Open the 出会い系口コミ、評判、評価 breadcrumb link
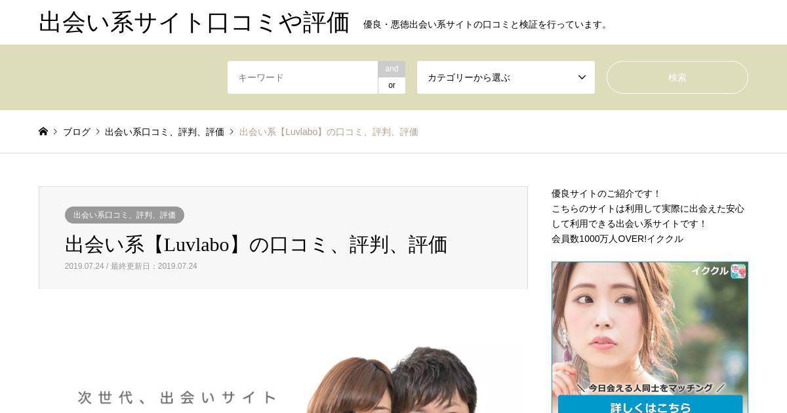Screen dimensions: 787x413 165,132
